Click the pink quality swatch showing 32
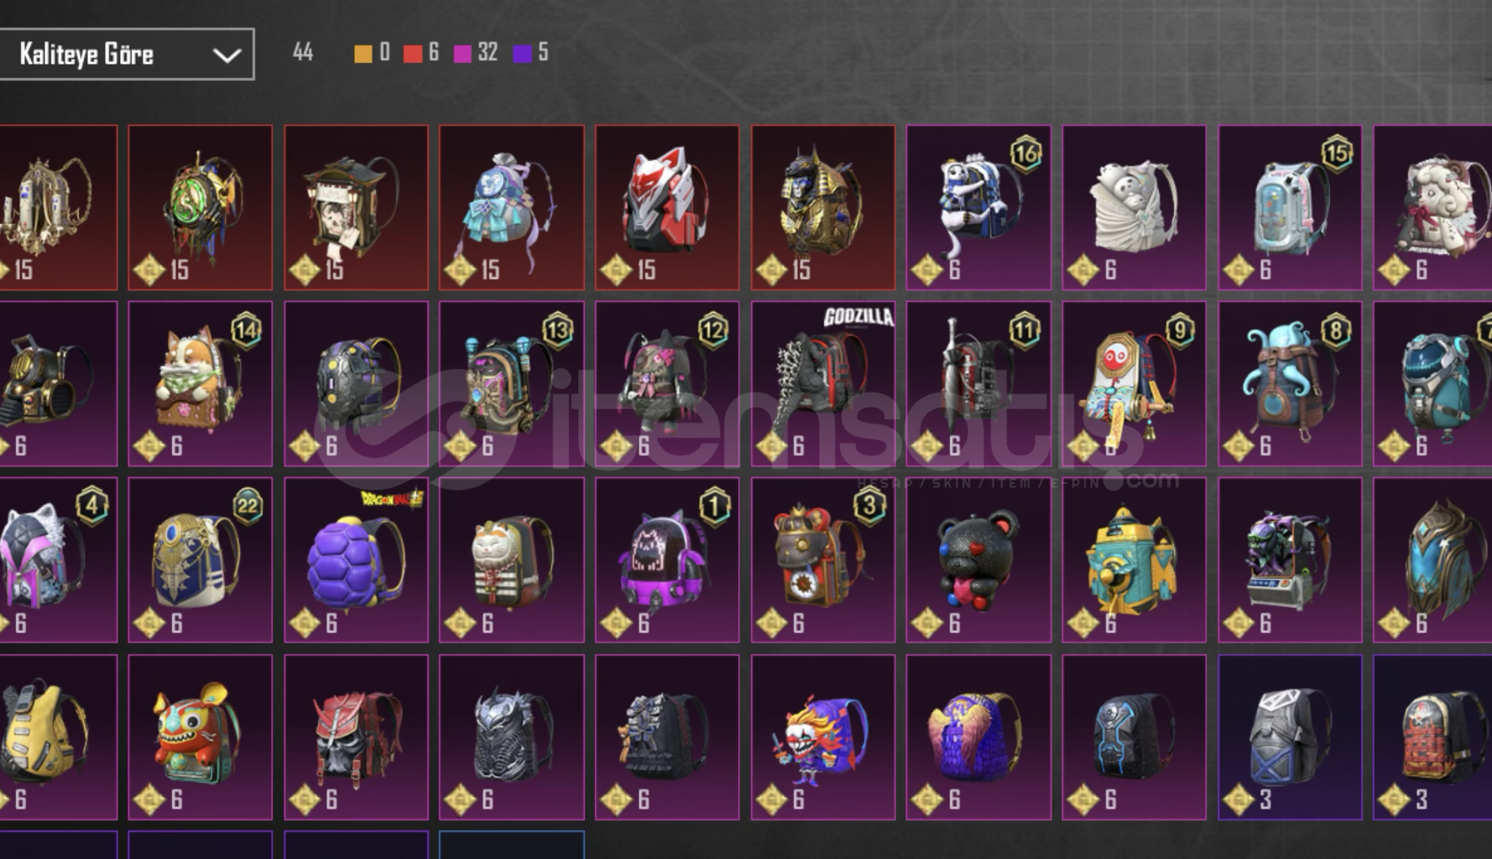1492x859 pixels. [x=462, y=54]
